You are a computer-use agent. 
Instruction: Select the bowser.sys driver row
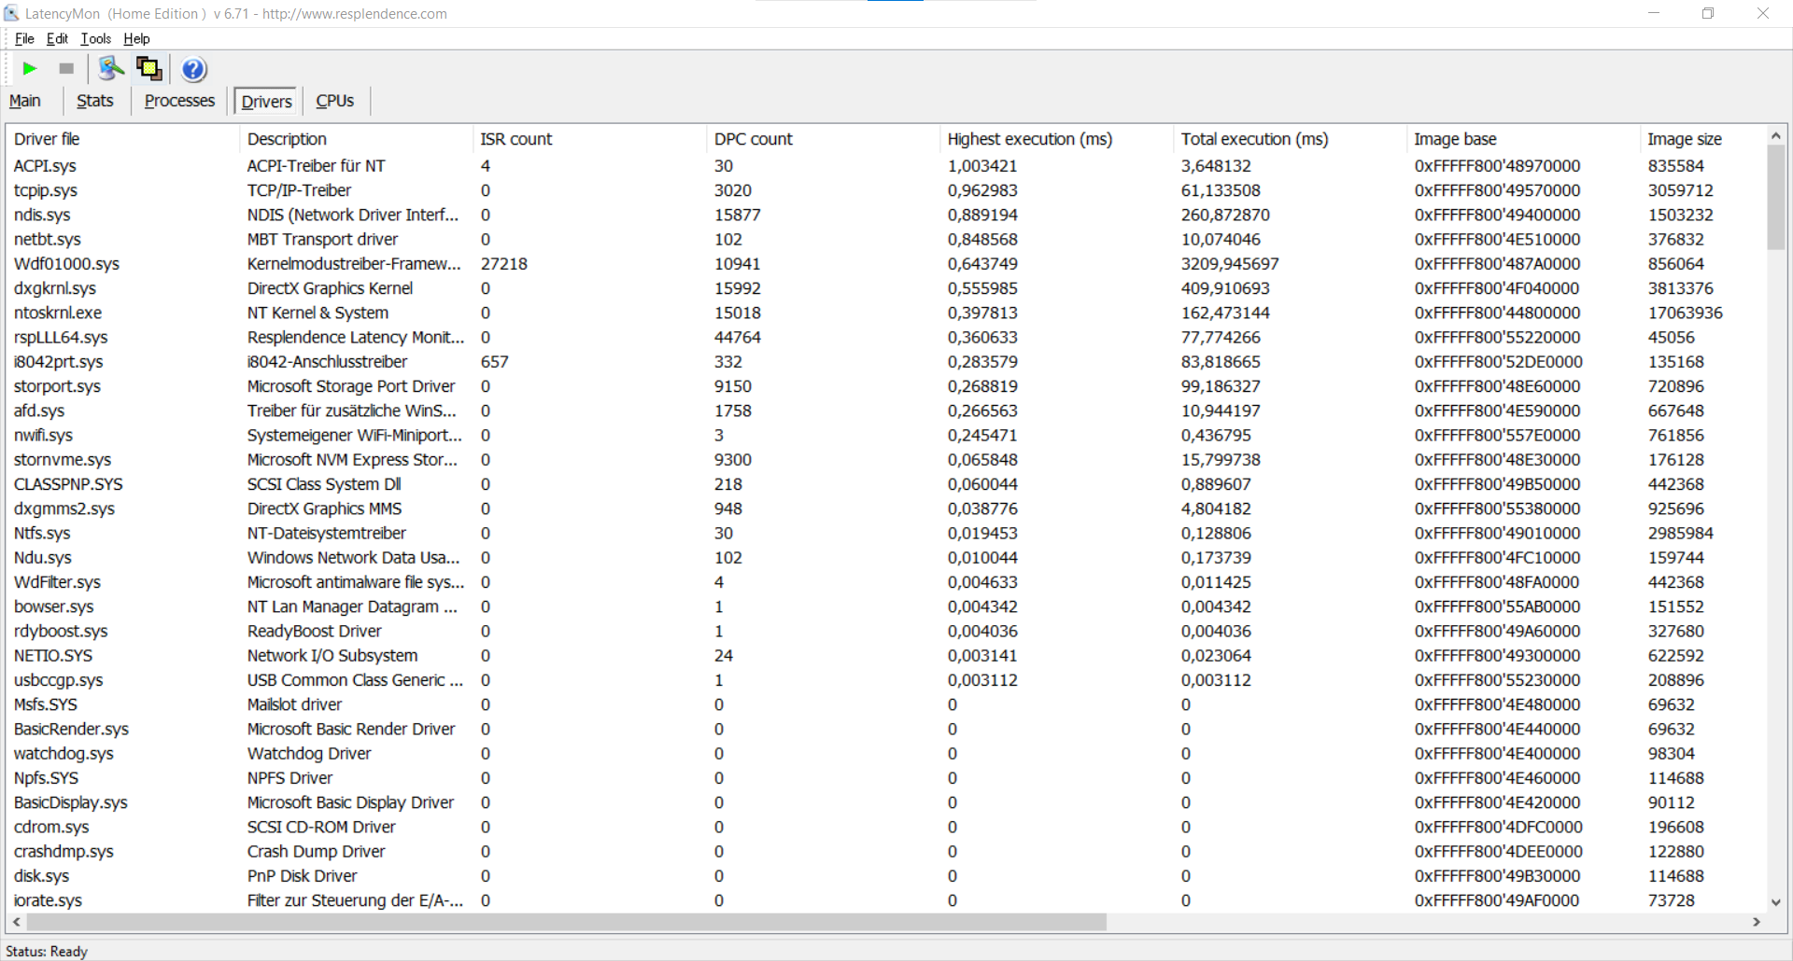tap(885, 606)
